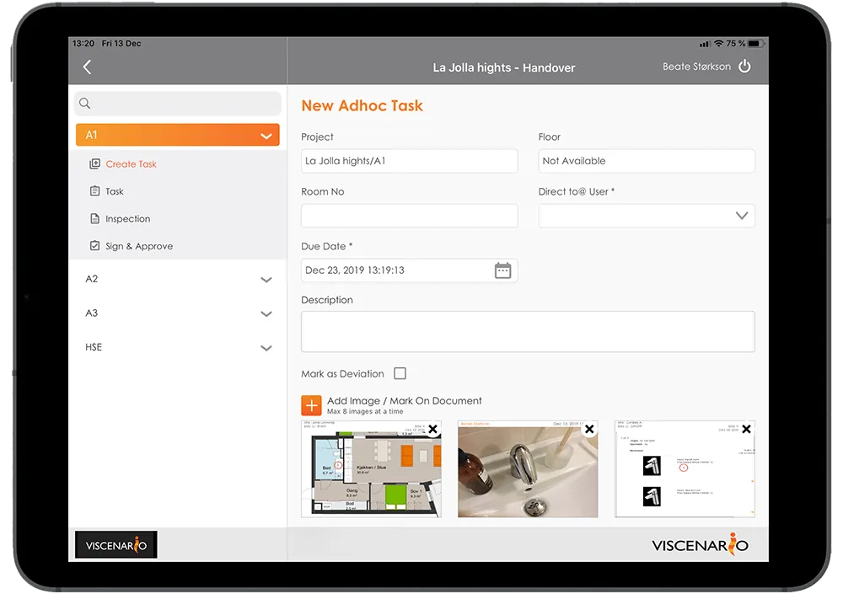Viewport: 843px width, 594px height.
Task: Open the Direct to@ User dropdown
Action: click(647, 216)
